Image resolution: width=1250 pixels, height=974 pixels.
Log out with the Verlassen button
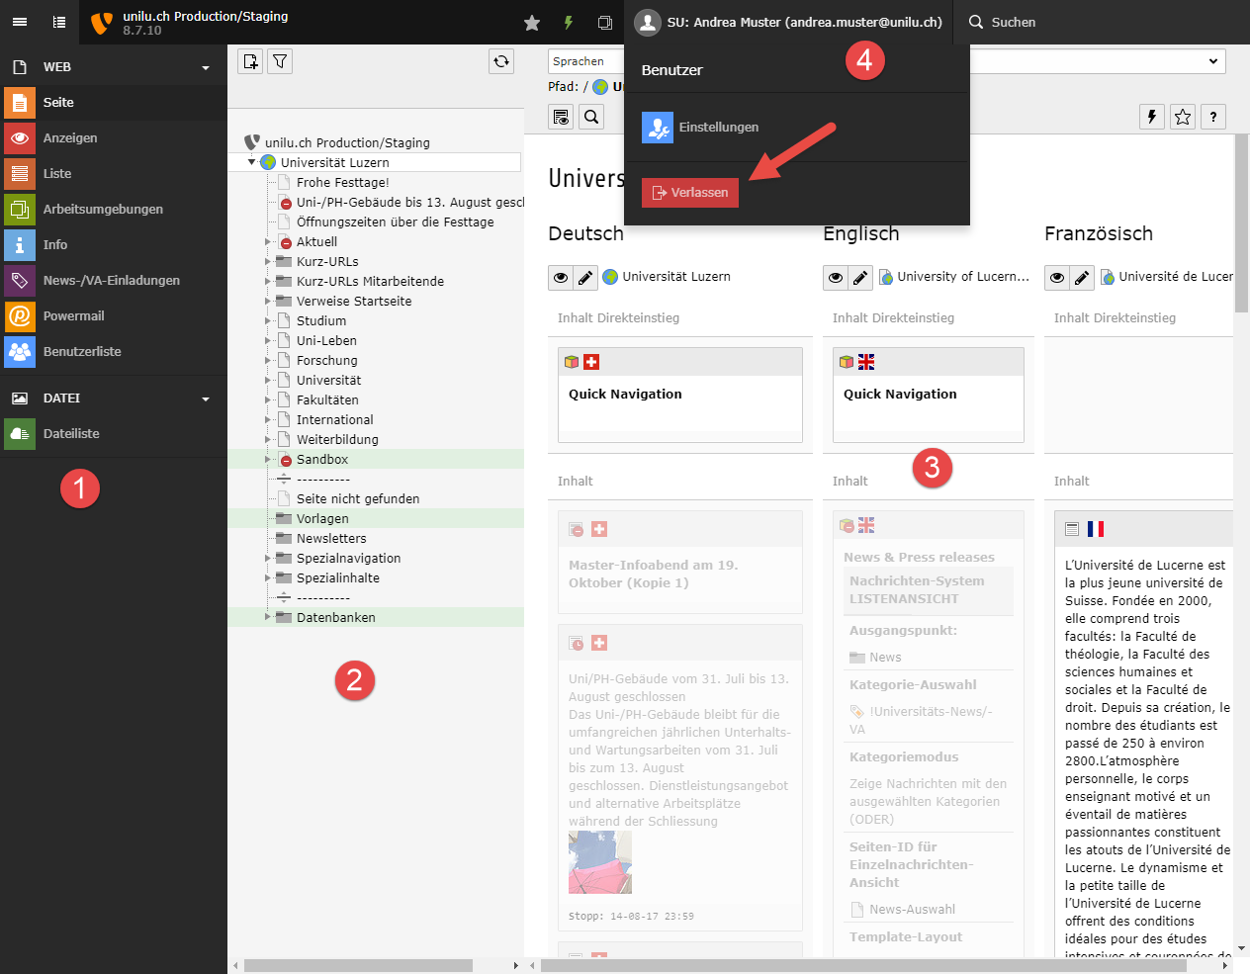(x=690, y=193)
